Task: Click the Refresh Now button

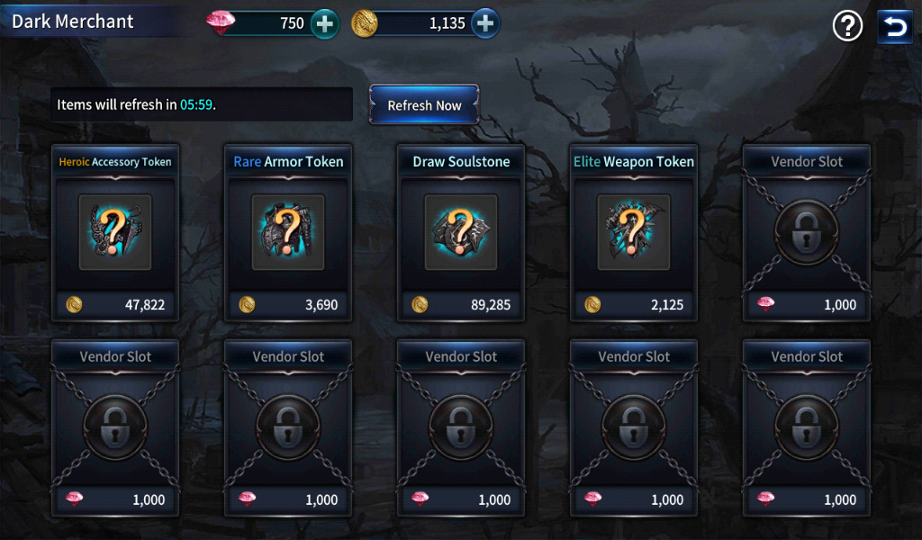Action: [424, 105]
